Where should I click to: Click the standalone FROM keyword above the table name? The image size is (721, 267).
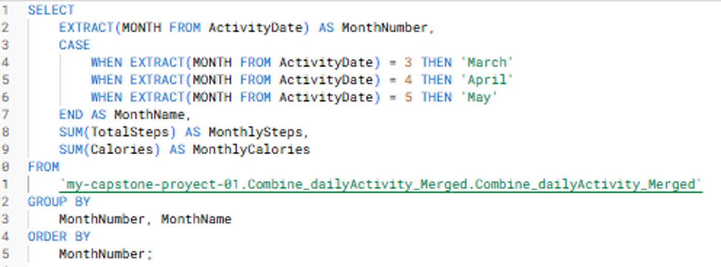click(x=44, y=166)
